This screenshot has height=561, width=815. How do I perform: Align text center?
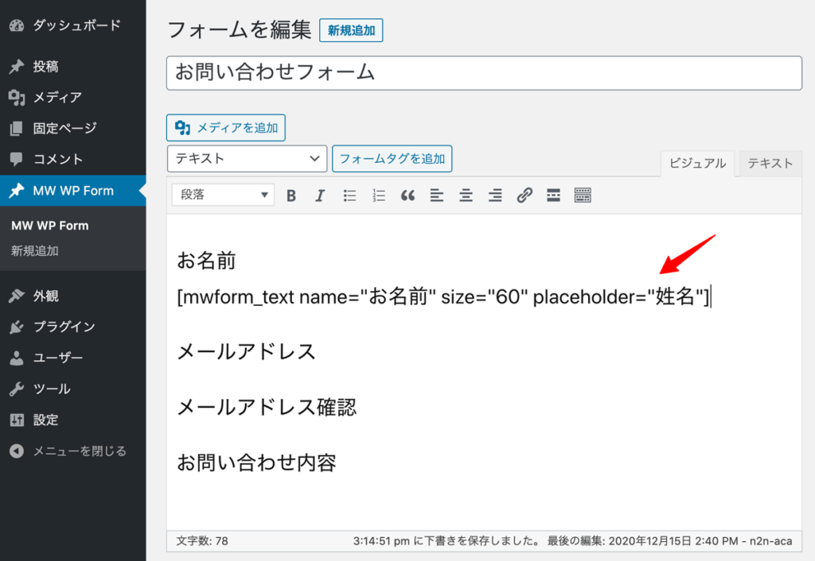pyautogui.click(x=466, y=195)
